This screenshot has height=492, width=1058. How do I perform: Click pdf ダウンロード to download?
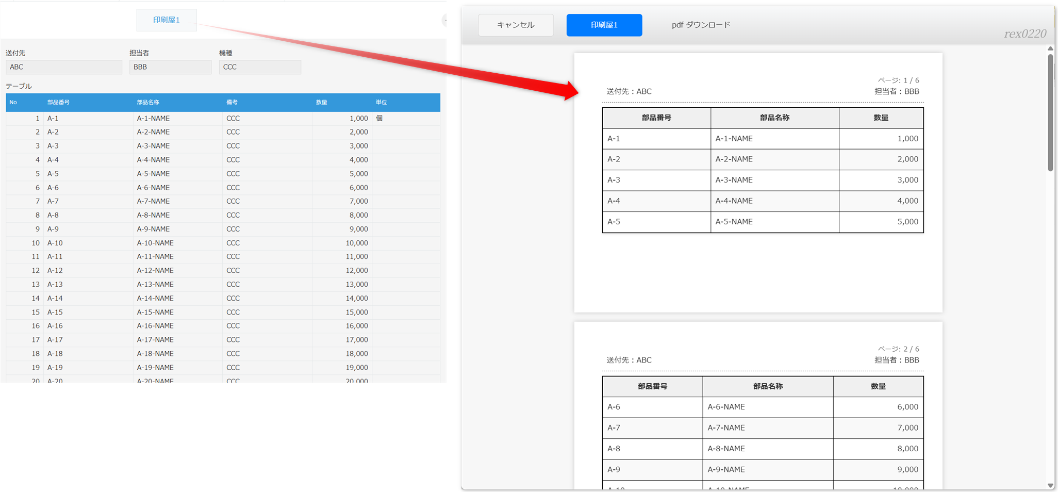(x=701, y=25)
